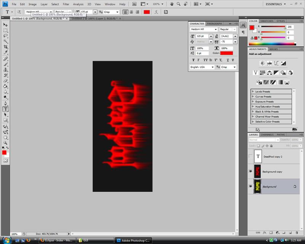Add a Brightness/Contrast adjustment

pyautogui.click(x=262, y=63)
